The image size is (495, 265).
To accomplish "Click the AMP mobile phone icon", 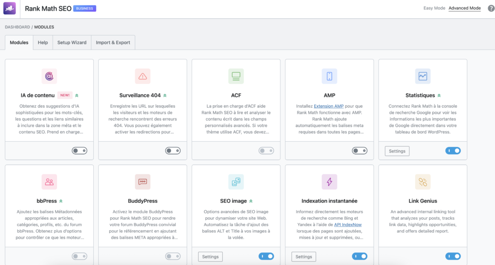I will [x=329, y=76].
